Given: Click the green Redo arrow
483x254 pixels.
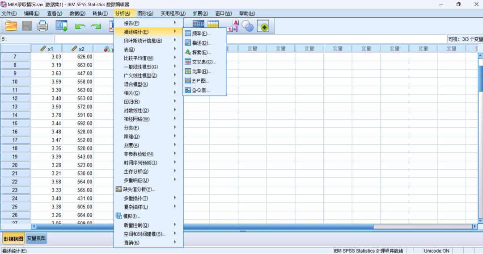Looking at the screenshot, I should point(96,27).
